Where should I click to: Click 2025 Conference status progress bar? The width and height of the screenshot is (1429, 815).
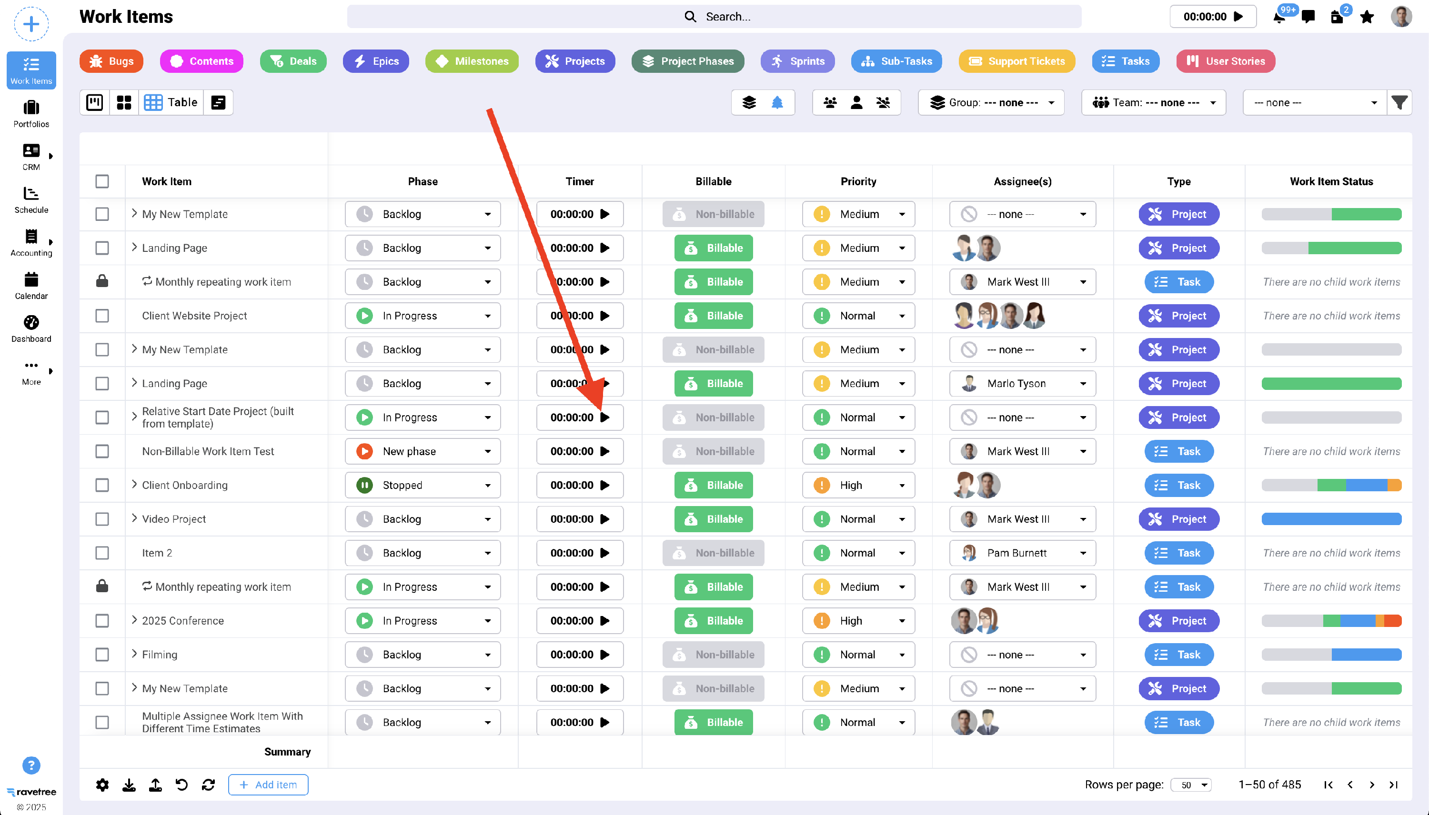pyautogui.click(x=1331, y=621)
